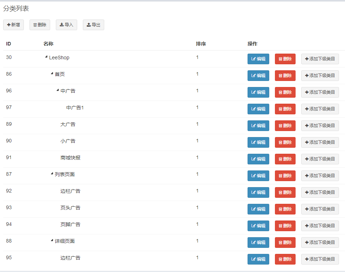The image size is (345, 272).
Task: Add subcategory under 小广告
Action: tap(320, 142)
